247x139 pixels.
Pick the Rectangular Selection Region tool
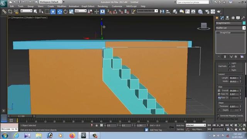47,12
